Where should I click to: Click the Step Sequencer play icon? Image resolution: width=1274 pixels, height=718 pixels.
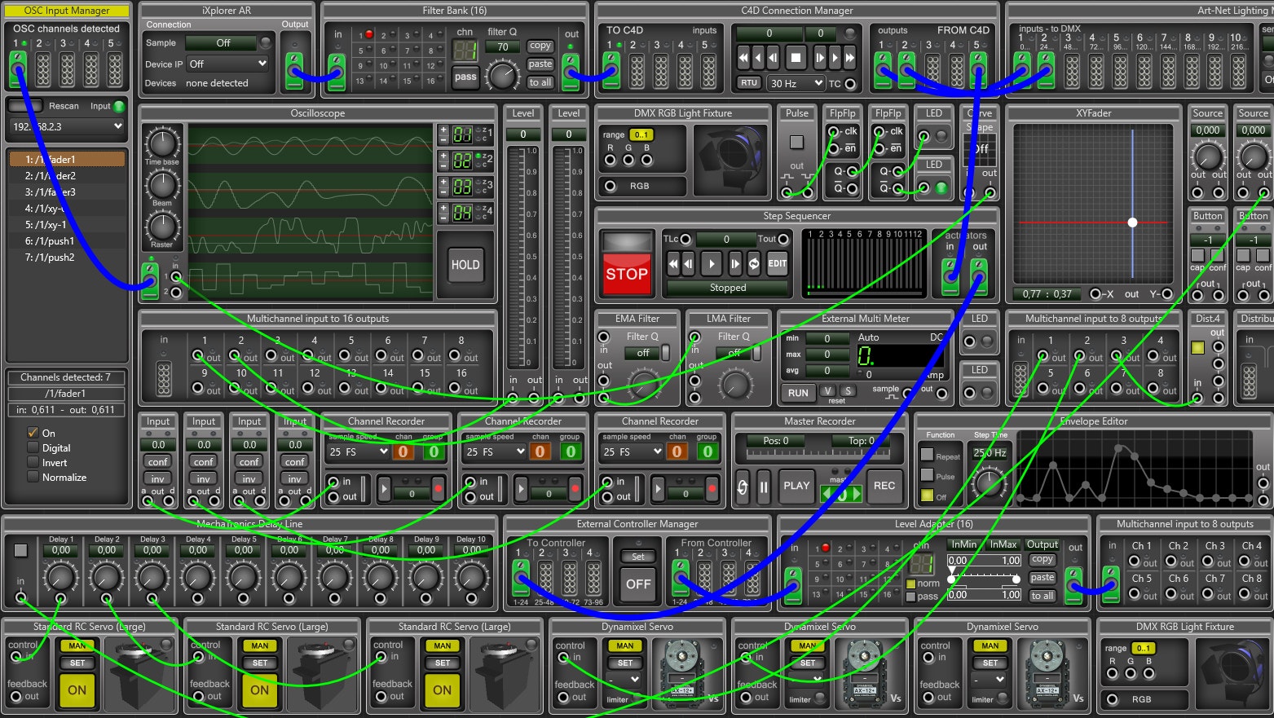tap(712, 263)
